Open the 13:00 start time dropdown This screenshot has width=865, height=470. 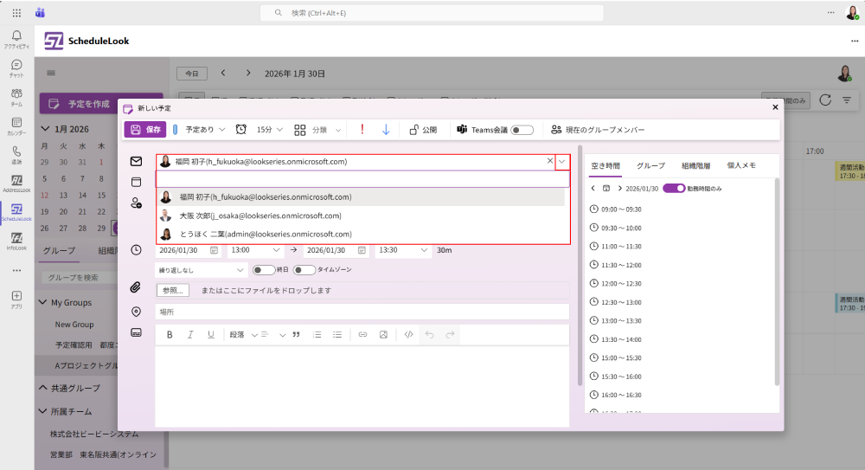coord(254,250)
